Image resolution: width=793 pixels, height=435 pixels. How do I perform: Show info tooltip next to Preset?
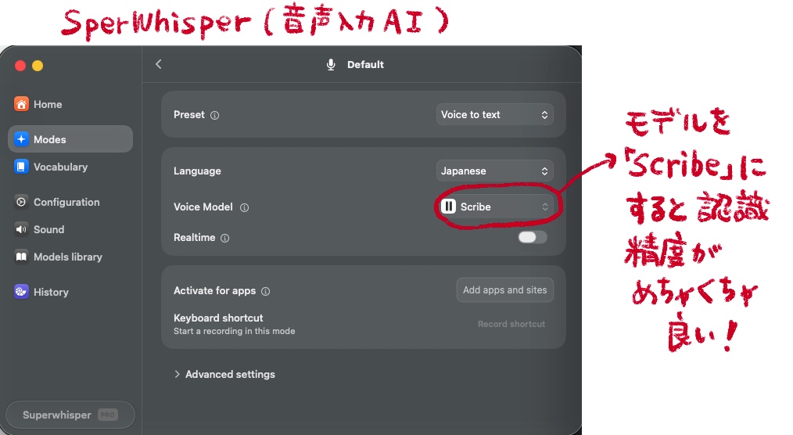click(x=214, y=115)
